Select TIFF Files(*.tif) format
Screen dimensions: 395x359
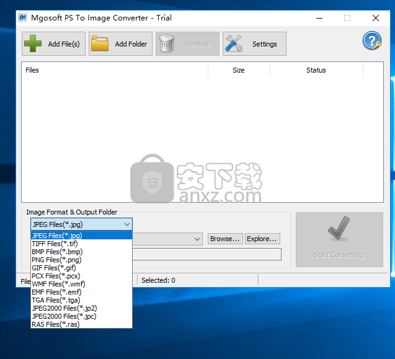tap(81, 244)
